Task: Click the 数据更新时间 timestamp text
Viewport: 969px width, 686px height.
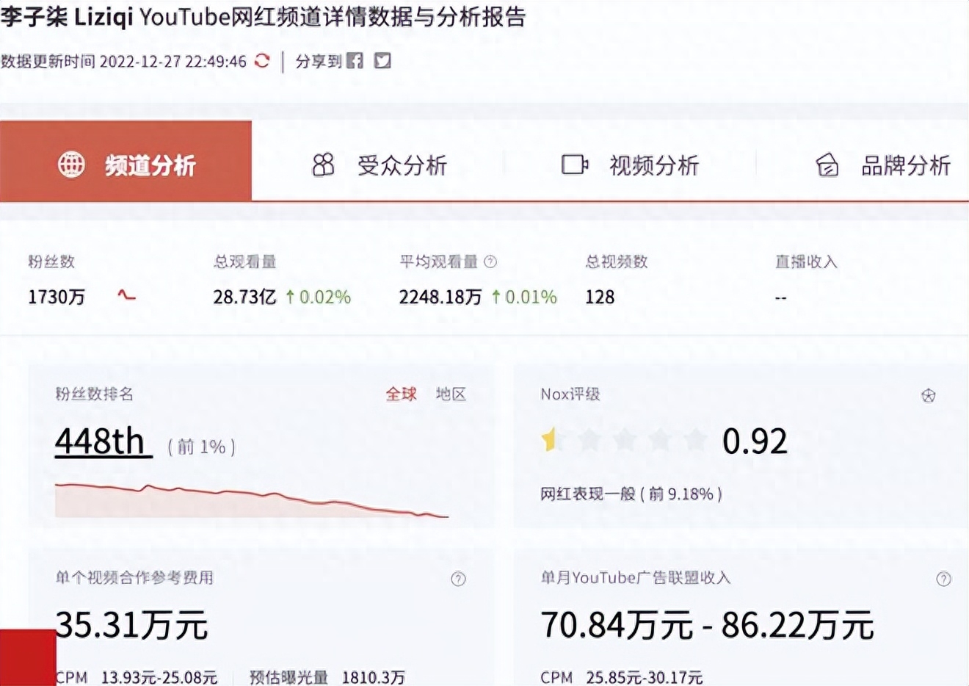Action: point(123,61)
